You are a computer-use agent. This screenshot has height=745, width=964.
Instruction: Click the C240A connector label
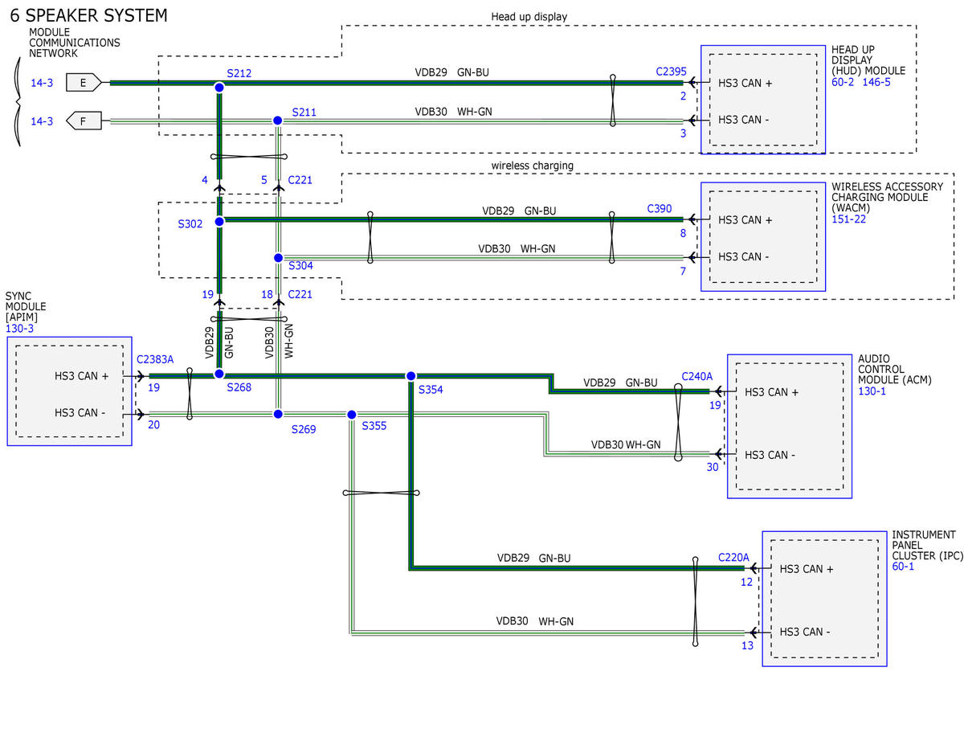696,376
